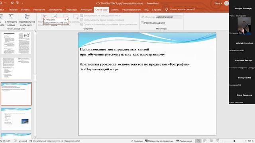
Task: Click the 'русский' language indicator
Action: coord(23,141)
